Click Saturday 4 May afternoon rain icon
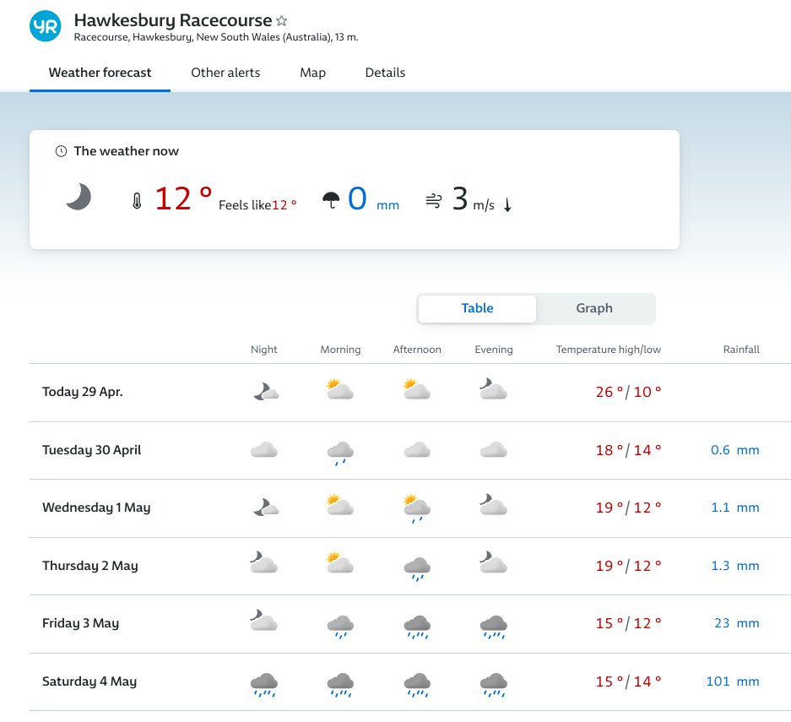Viewport: 791px width, 722px height. click(x=417, y=685)
